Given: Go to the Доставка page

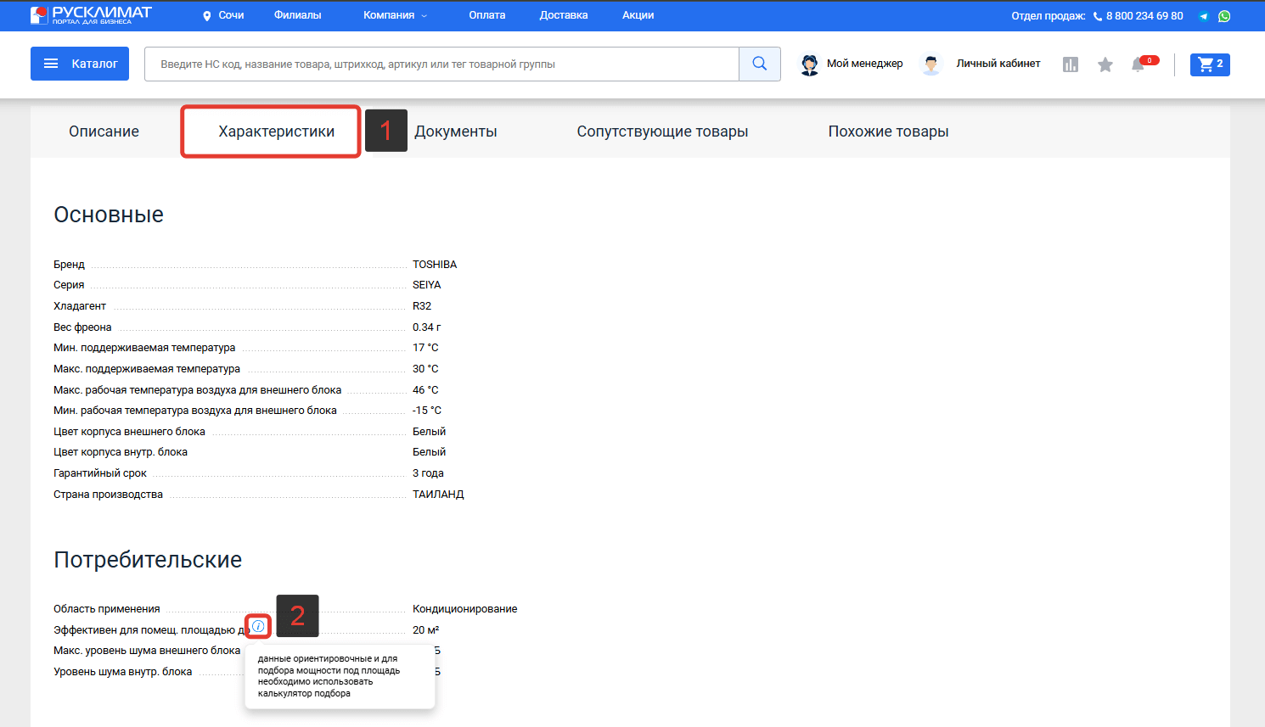Looking at the screenshot, I should coord(564,15).
